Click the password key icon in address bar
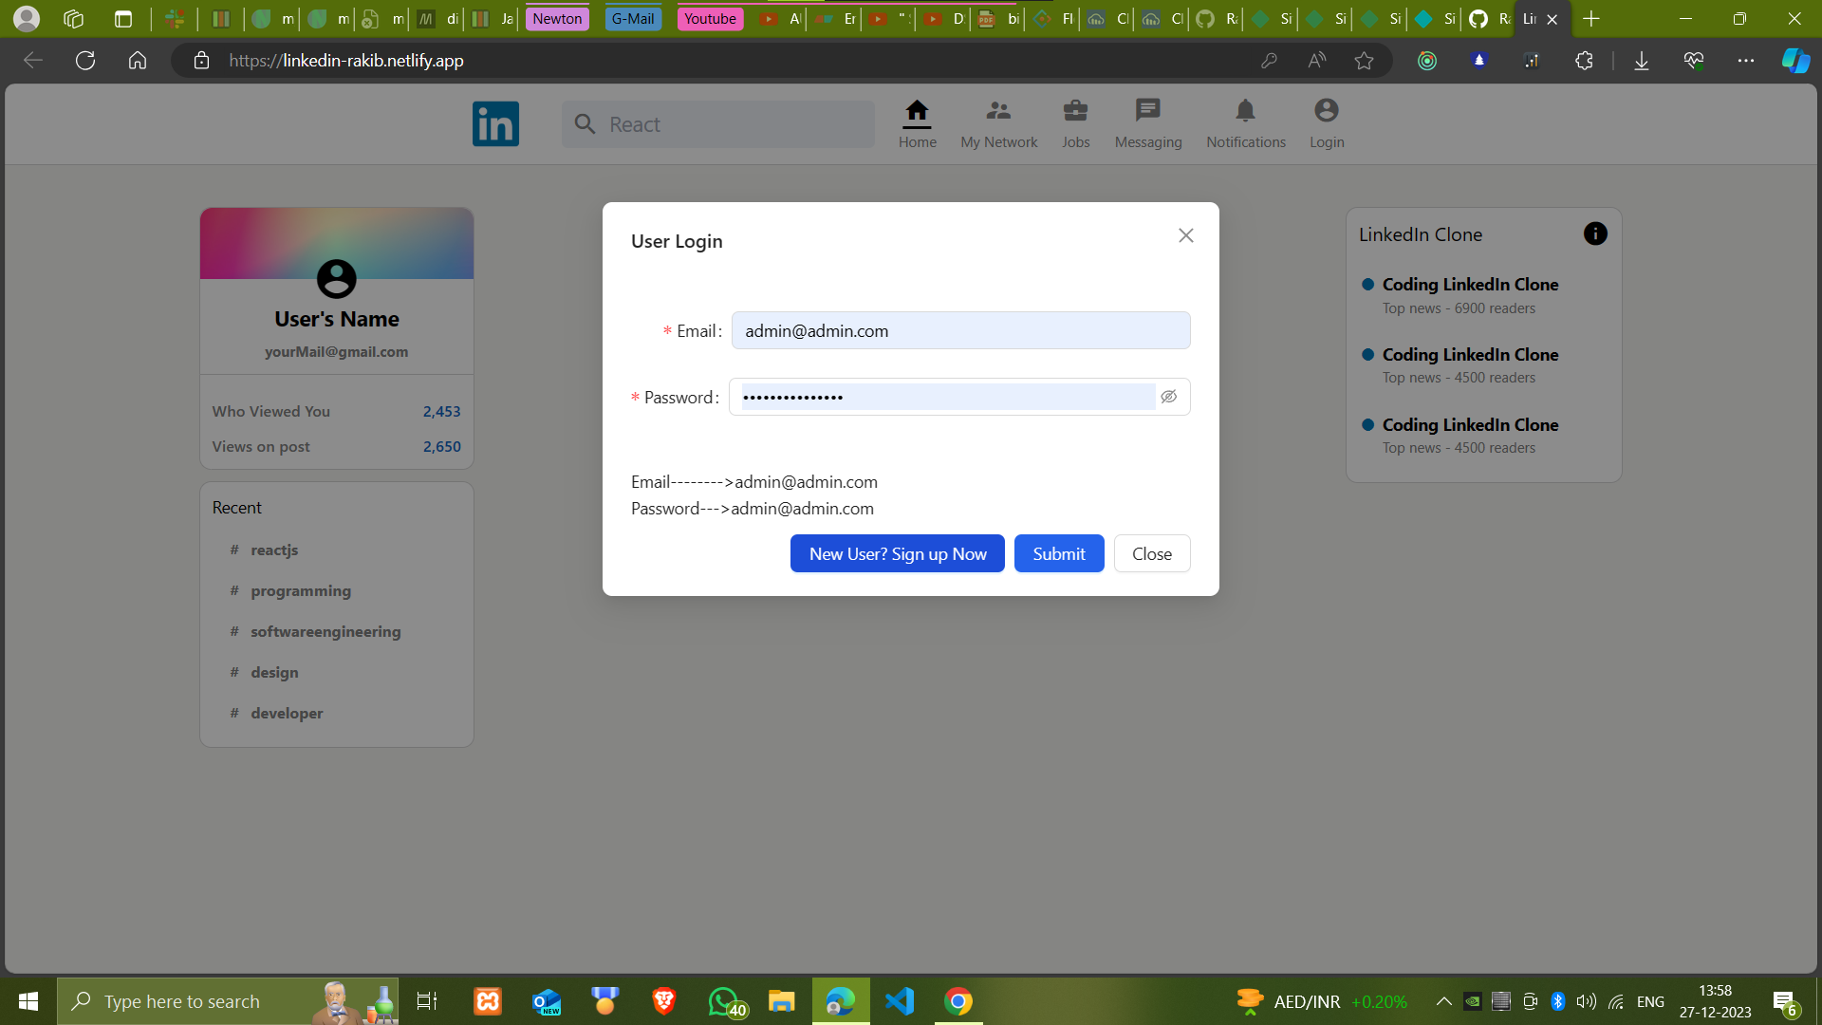1822x1025 pixels. coord(1269,61)
